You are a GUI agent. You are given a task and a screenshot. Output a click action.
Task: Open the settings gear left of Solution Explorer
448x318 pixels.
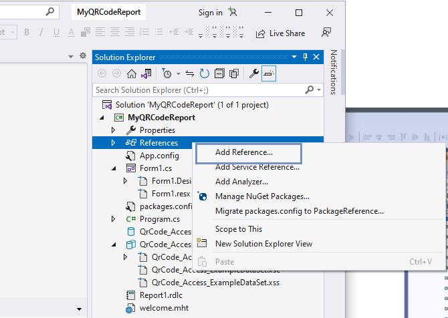click(x=83, y=55)
